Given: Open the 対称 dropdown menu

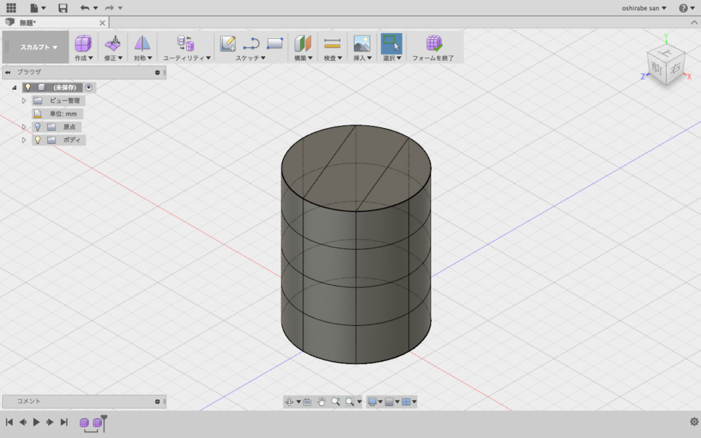Looking at the screenshot, I should (142, 58).
